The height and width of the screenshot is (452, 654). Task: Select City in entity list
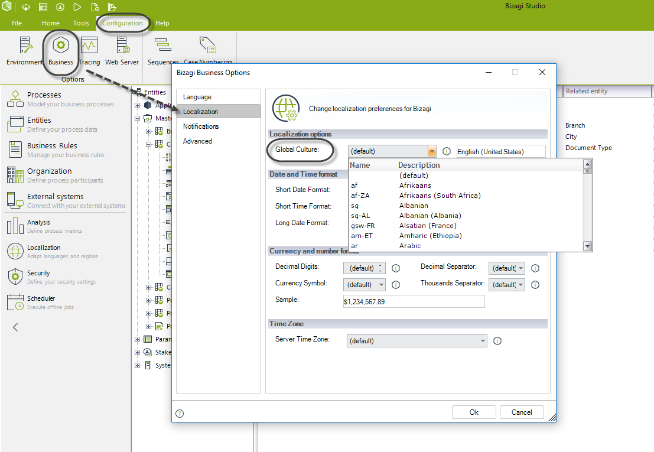571,136
